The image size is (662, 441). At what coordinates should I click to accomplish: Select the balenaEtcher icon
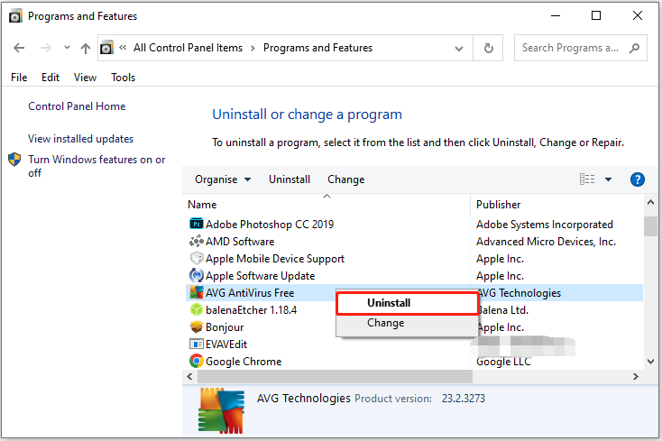197,309
